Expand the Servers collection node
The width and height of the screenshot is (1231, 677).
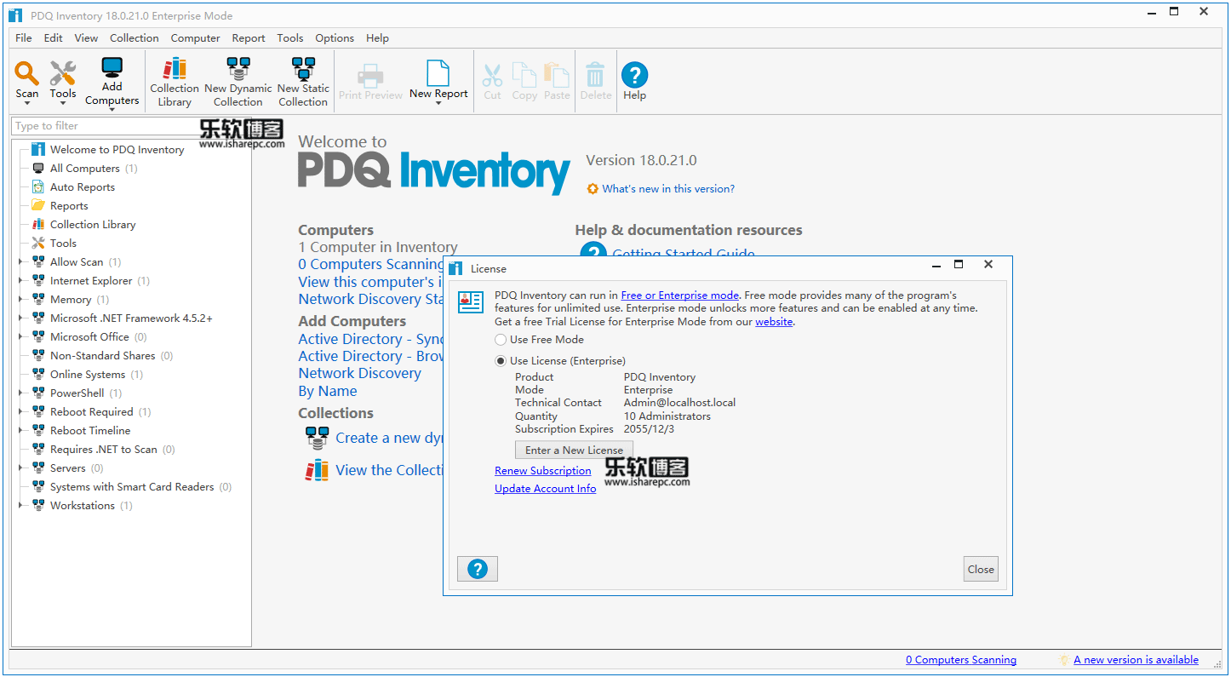pos(20,468)
